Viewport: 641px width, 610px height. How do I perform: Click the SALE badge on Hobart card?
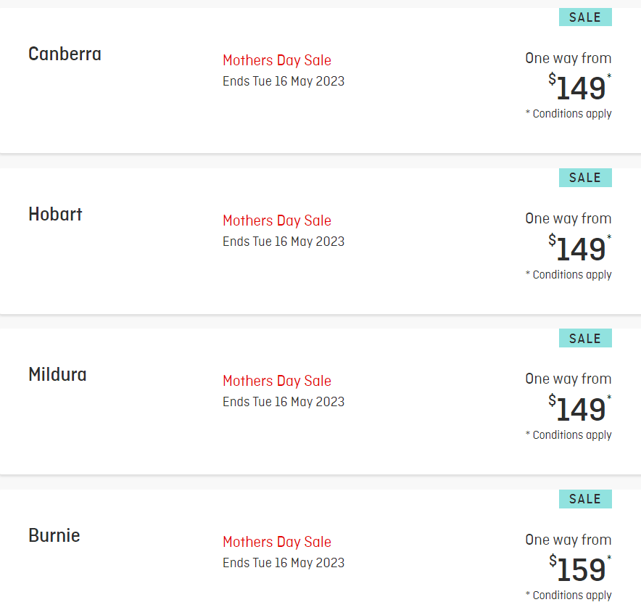point(585,178)
